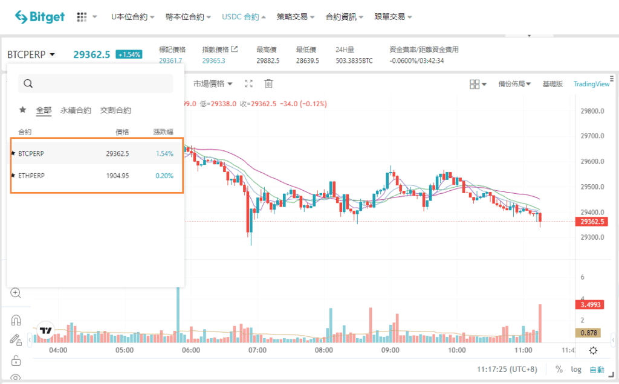Switch to TradingView chart
Image resolution: width=619 pixels, height=384 pixels.
(591, 84)
